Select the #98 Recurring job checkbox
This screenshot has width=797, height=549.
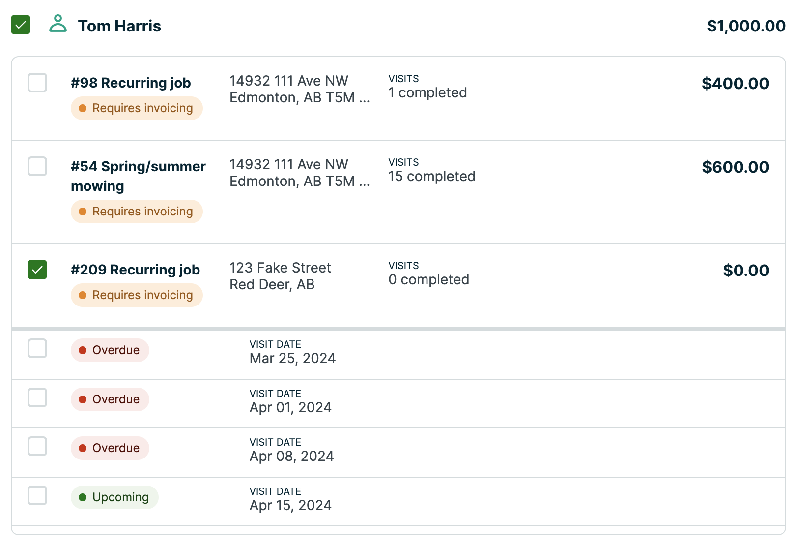point(37,83)
